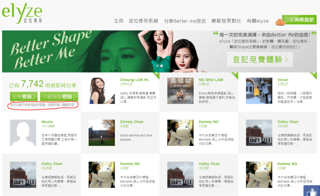
Task: Open the 主頁 menu item
Action: [118, 21]
